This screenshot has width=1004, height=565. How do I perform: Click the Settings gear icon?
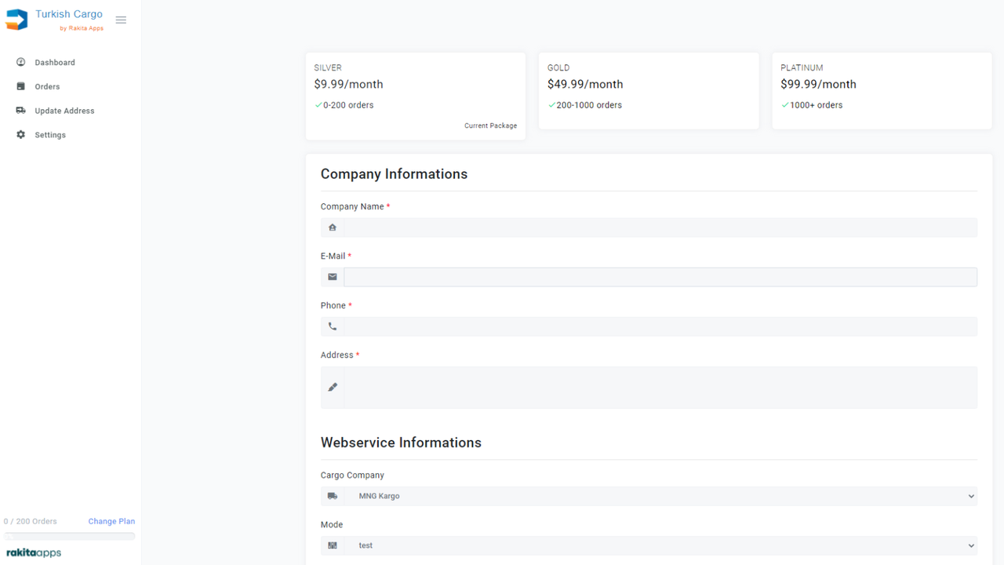pos(21,135)
